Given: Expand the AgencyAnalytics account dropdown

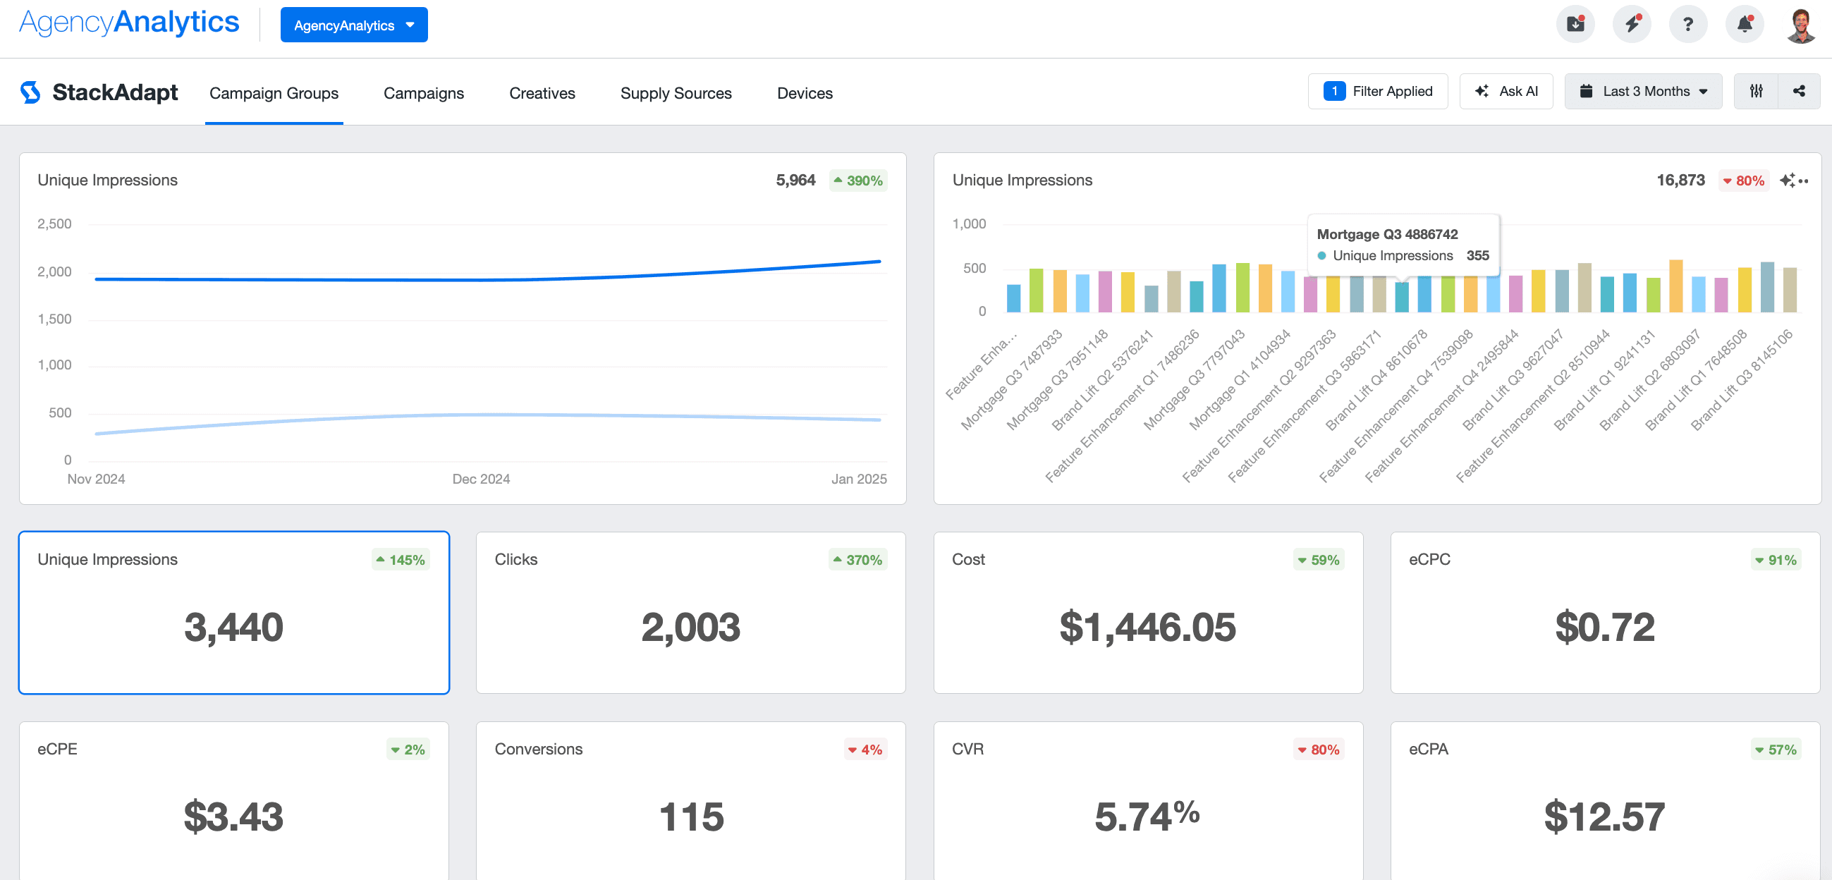Looking at the screenshot, I should tap(353, 25).
